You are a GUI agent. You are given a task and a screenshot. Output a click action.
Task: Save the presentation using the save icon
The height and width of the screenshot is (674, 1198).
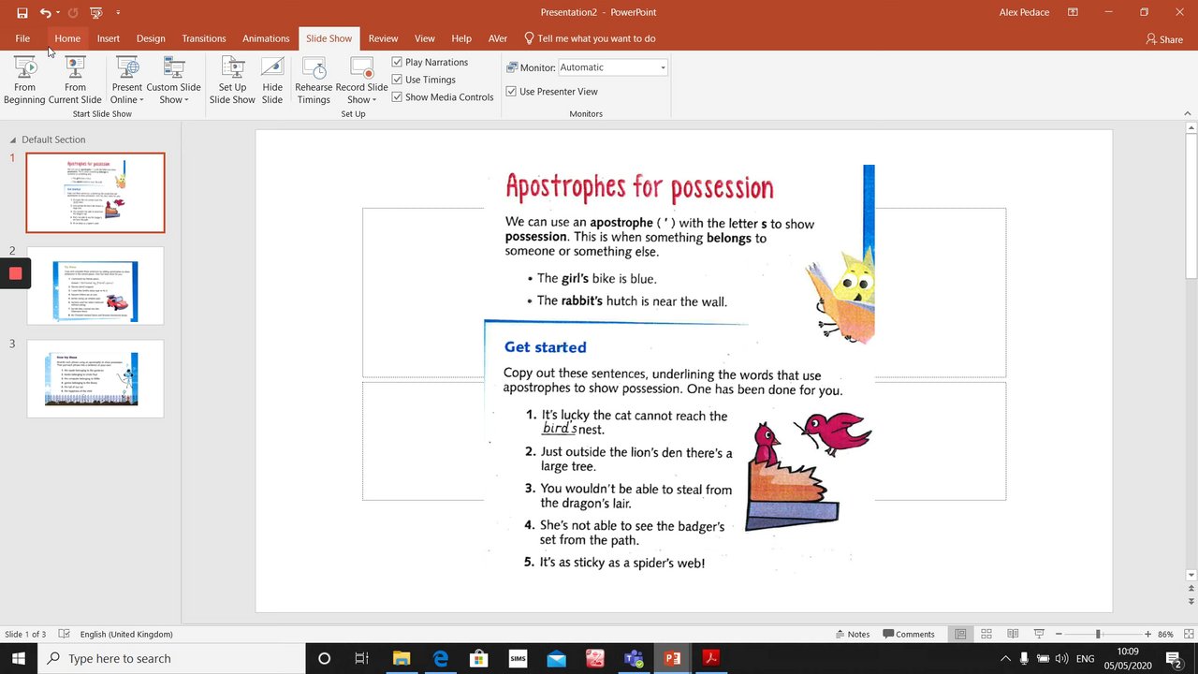point(22,13)
